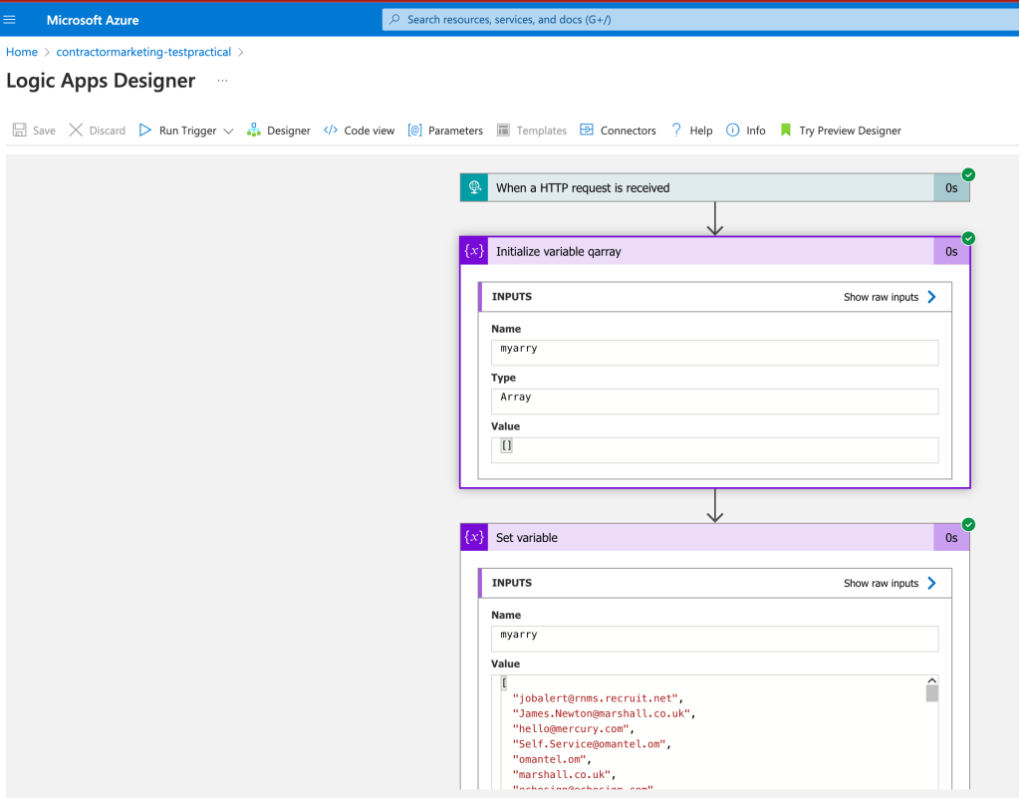The height and width of the screenshot is (798, 1019).
Task: Open the Azure portal hamburger menu
Action: coord(9,20)
